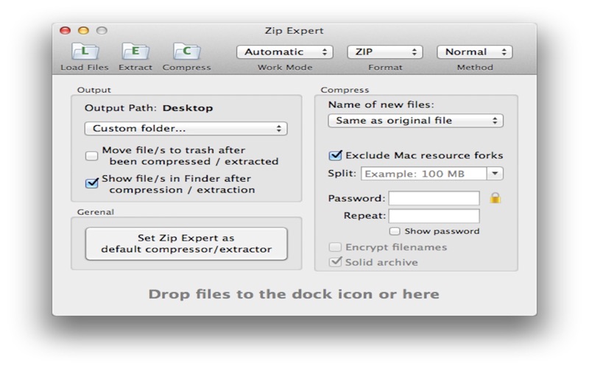This screenshot has height=368, width=589.
Task: Click the yellow password lock icon
Action: click(495, 198)
